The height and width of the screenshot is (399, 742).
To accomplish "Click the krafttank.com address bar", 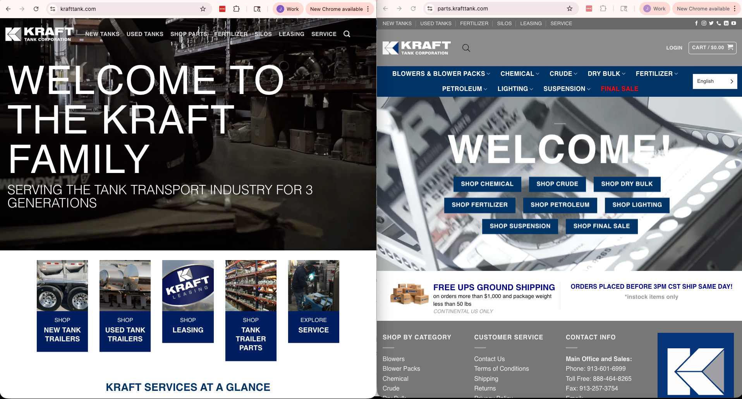I will (129, 9).
